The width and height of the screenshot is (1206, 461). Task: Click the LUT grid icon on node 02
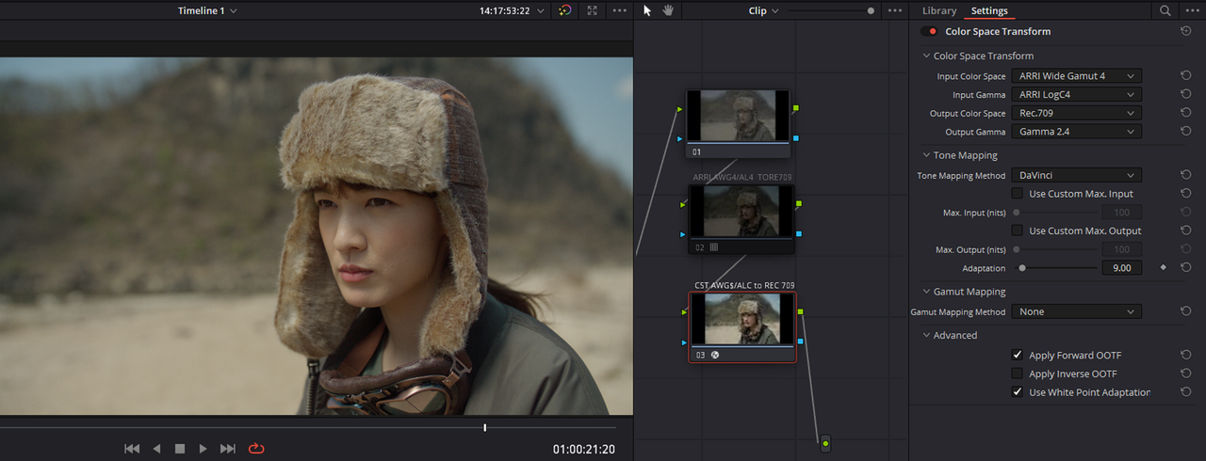tap(713, 247)
